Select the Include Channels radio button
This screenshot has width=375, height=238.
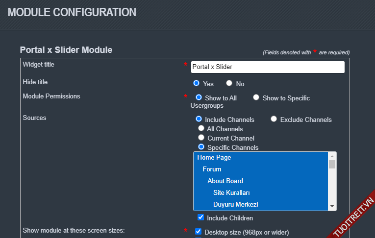click(x=199, y=119)
